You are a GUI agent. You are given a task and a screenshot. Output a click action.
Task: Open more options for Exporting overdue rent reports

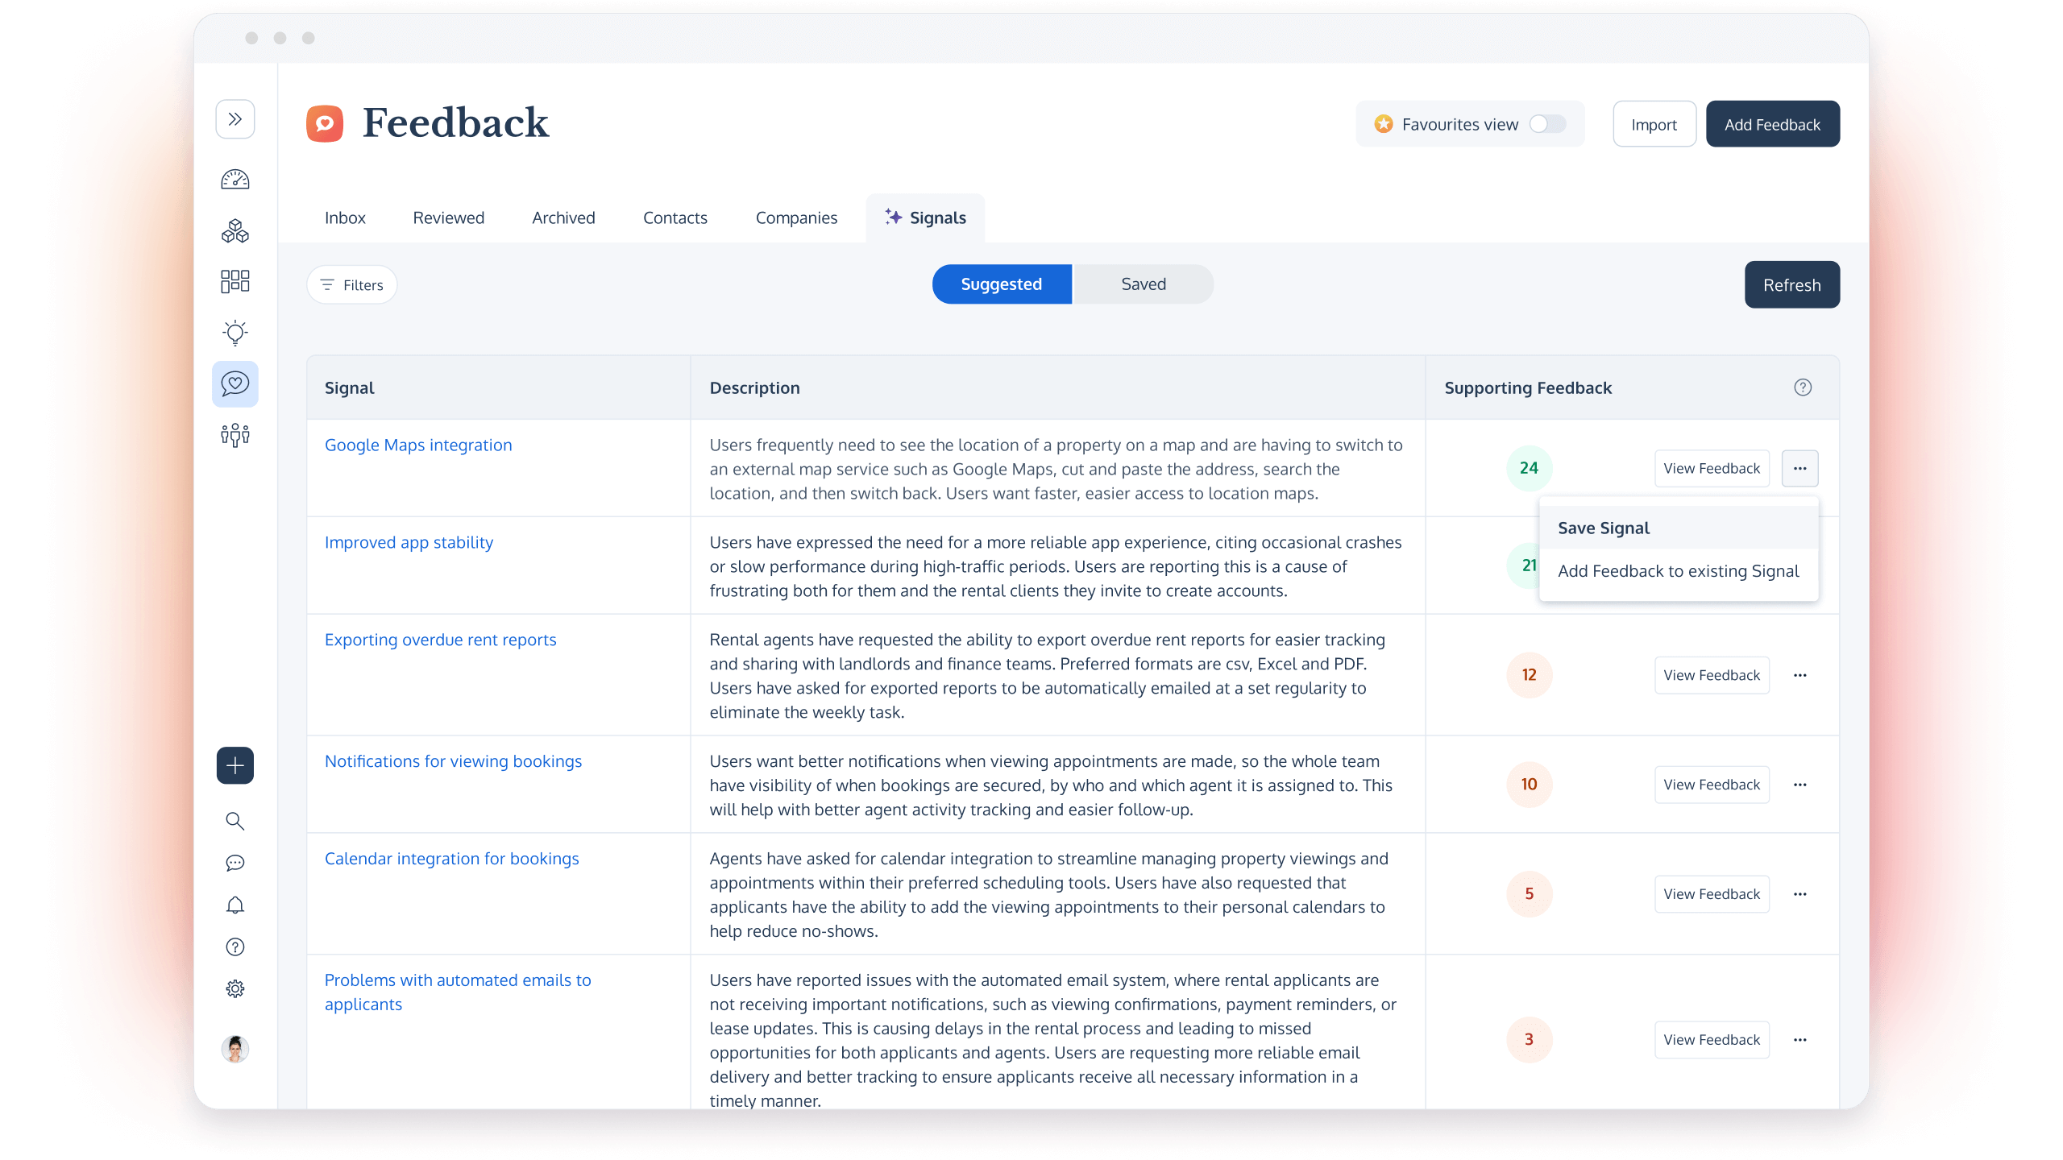click(x=1799, y=675)
